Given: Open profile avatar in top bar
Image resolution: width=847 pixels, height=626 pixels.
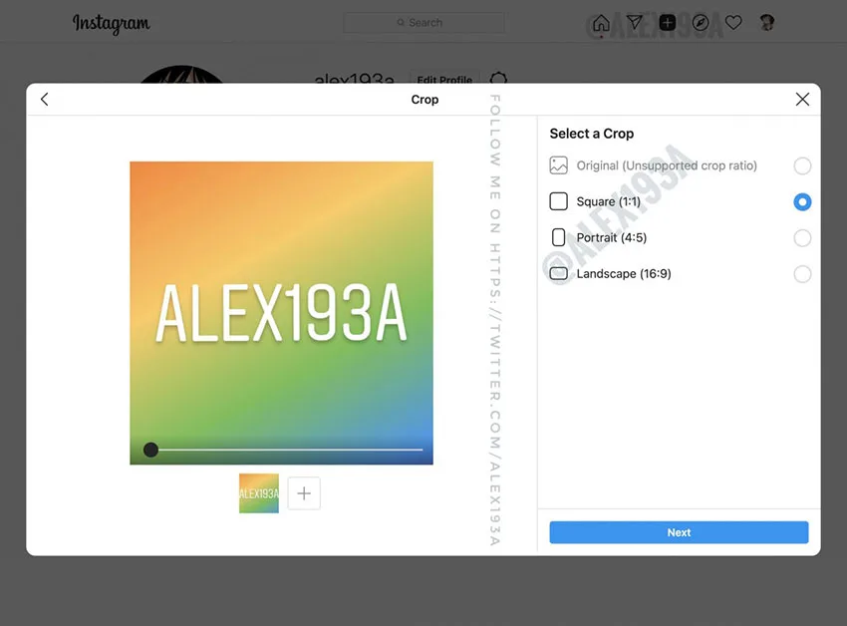Looking at the screenshot, I should click(767, 23).
